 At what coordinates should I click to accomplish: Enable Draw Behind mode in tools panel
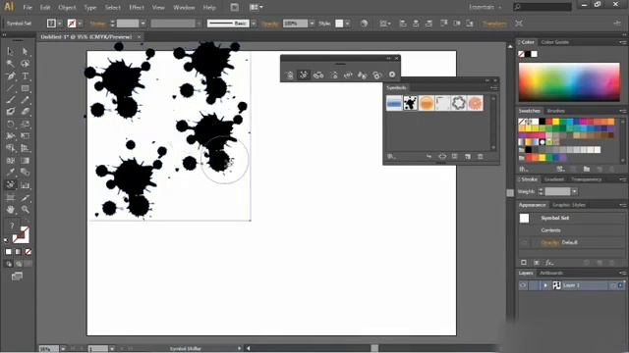[x=19, y=264]
